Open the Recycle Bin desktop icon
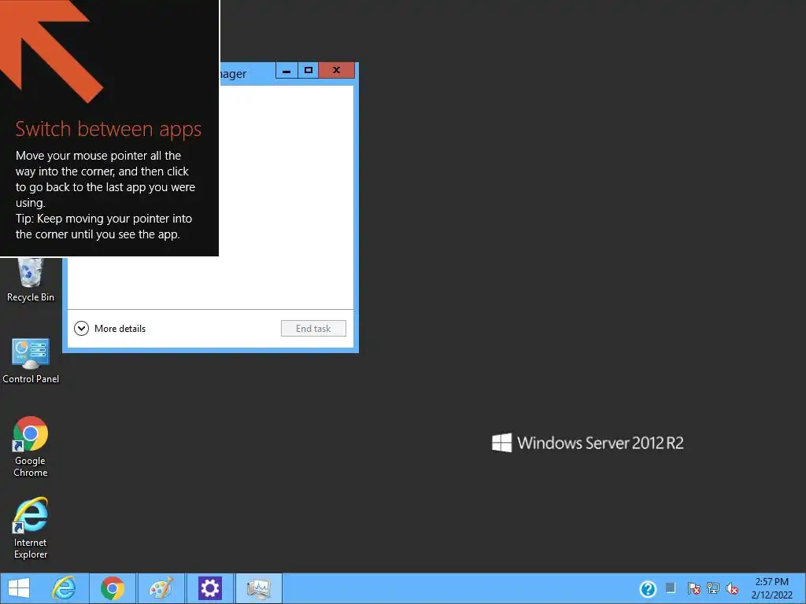The image size is (806, 604). pos(31,280)
